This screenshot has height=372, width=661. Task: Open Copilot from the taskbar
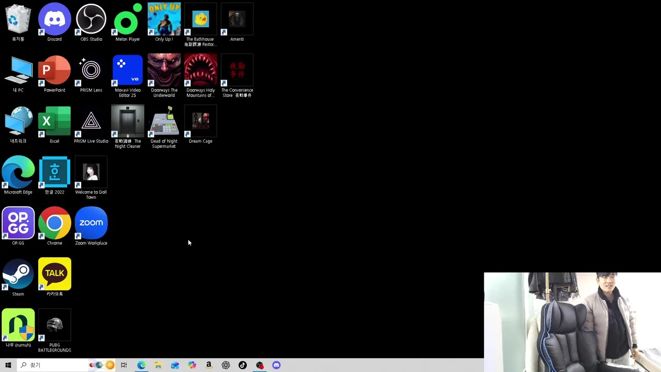pos(192,365)
